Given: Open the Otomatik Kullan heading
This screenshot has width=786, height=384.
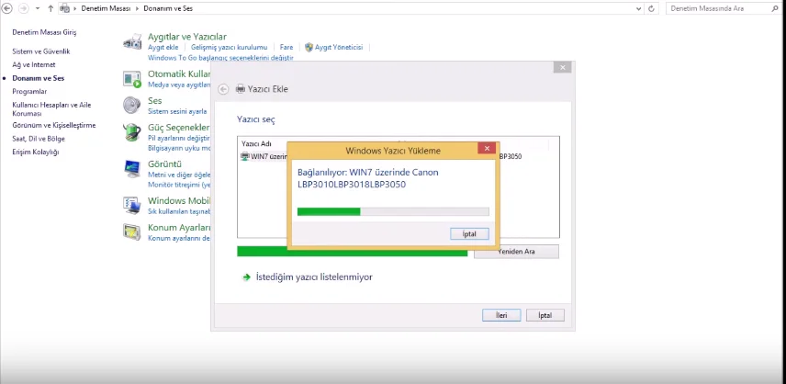Looking at the screenshot, I should click(x=179, y=74).
